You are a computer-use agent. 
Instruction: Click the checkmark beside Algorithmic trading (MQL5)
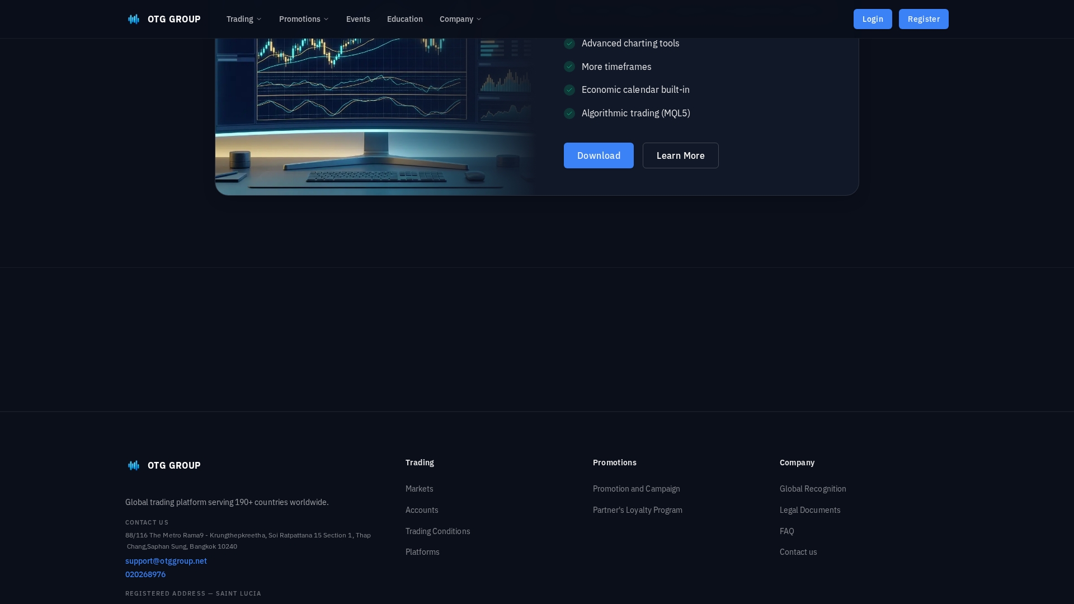[569, 114]
